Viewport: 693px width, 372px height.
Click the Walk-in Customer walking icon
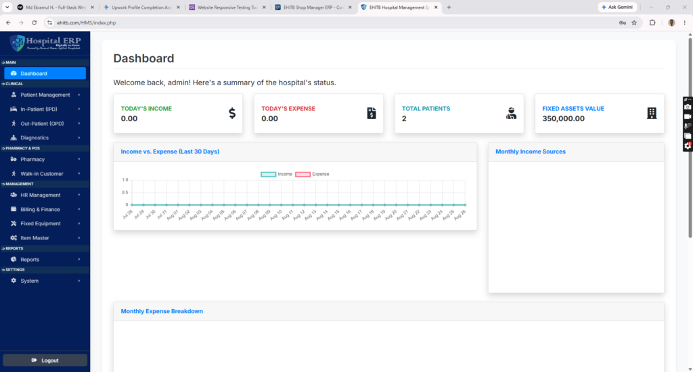[14, 174]
